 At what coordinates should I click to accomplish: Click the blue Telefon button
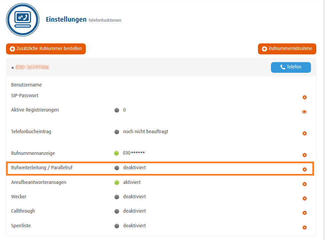click(291, 67)
